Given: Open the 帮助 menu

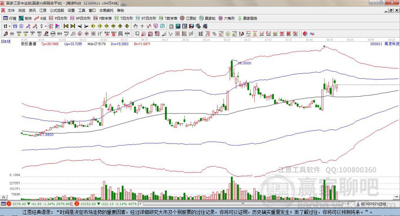Looking at the screenshot, I should (x=120, y=11).
